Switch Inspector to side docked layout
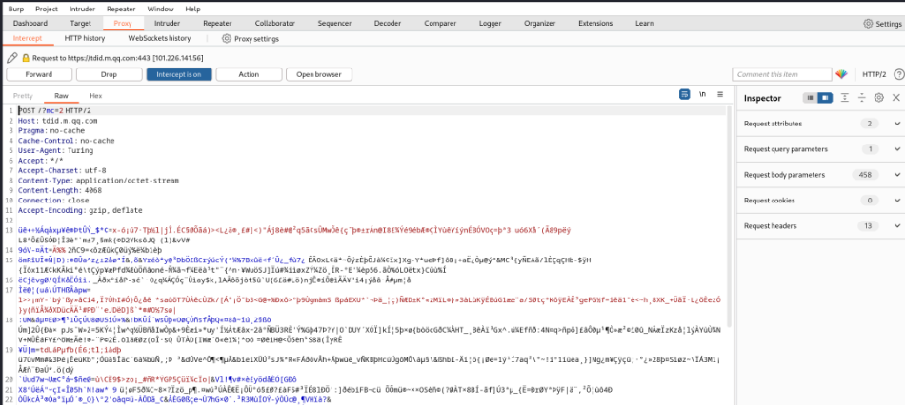This screenshot has height=405, width=905. (x=825, y=98)
